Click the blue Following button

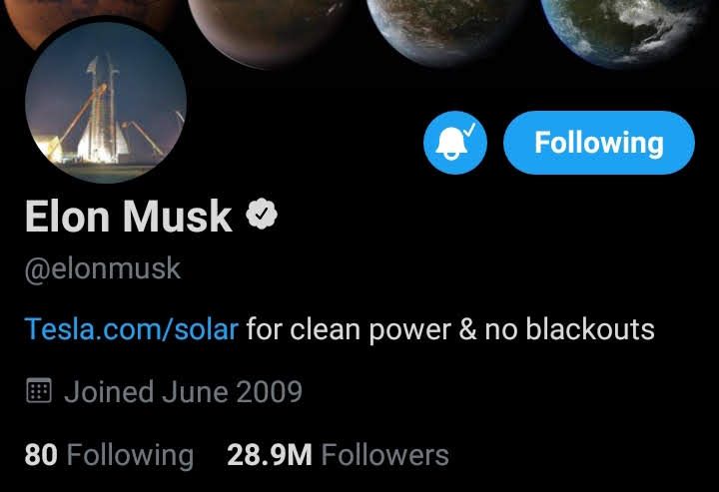click(x=598, y=143)
